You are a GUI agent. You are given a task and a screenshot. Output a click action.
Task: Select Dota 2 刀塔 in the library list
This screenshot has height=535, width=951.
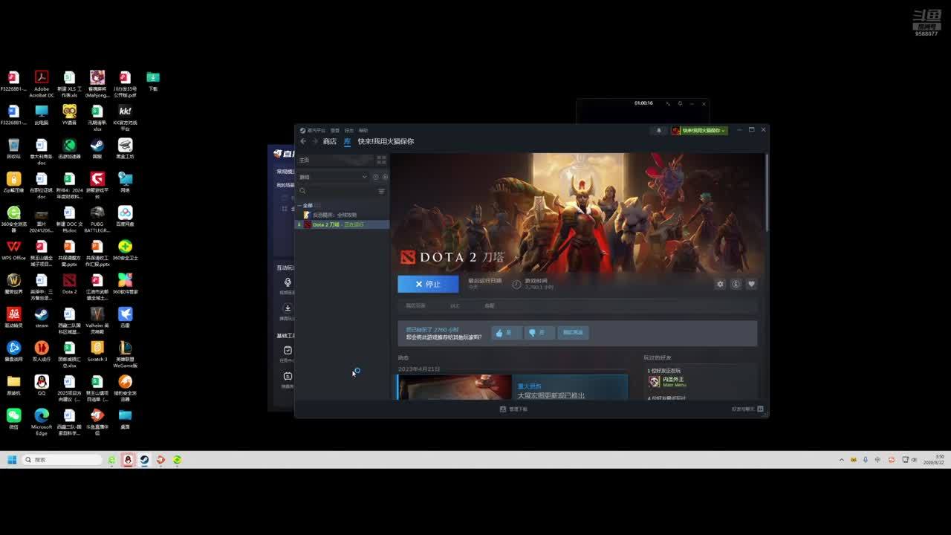343,224
